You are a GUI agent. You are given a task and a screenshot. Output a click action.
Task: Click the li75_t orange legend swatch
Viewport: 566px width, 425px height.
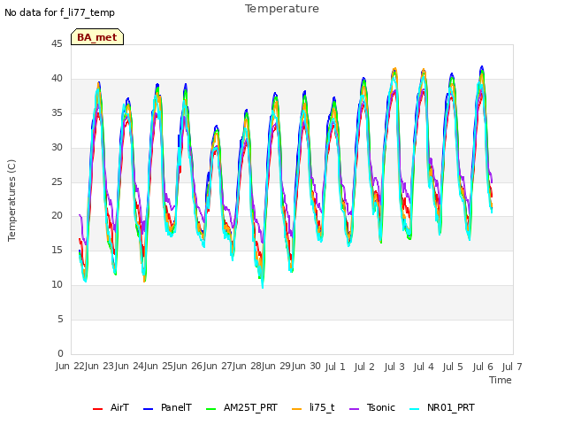pos(297,409)
